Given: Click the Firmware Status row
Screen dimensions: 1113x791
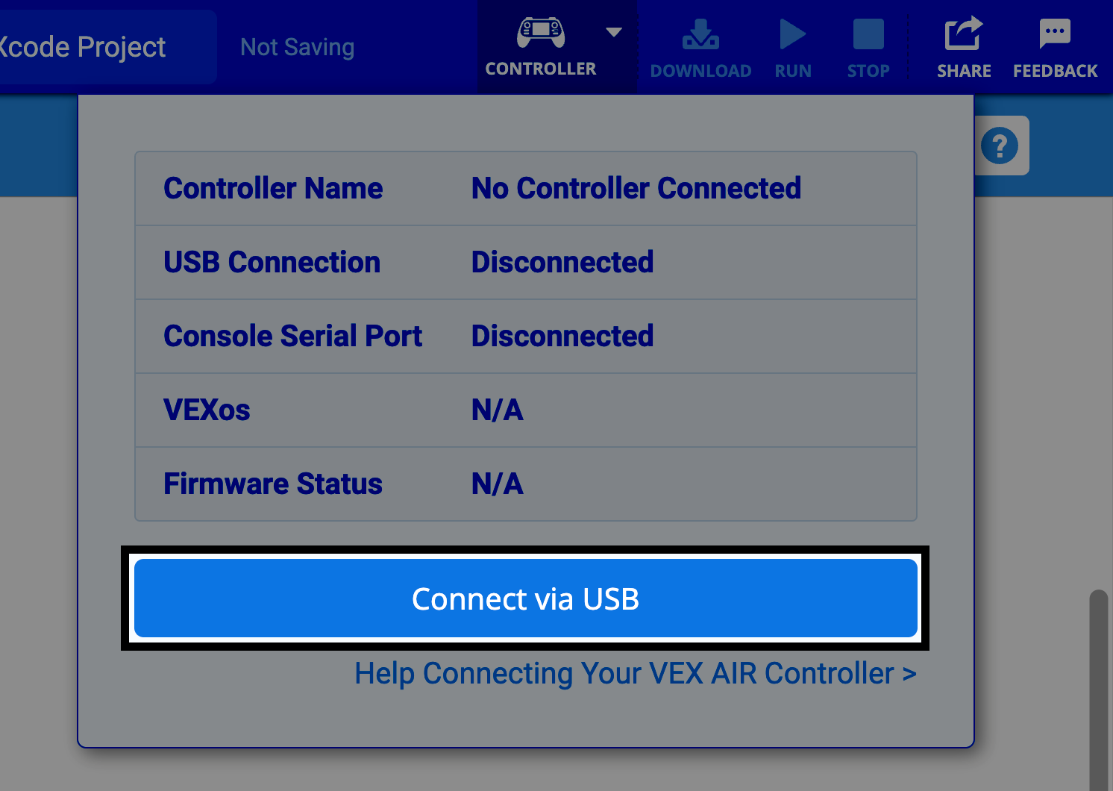Looking at the screenshot, I should 524,484.
